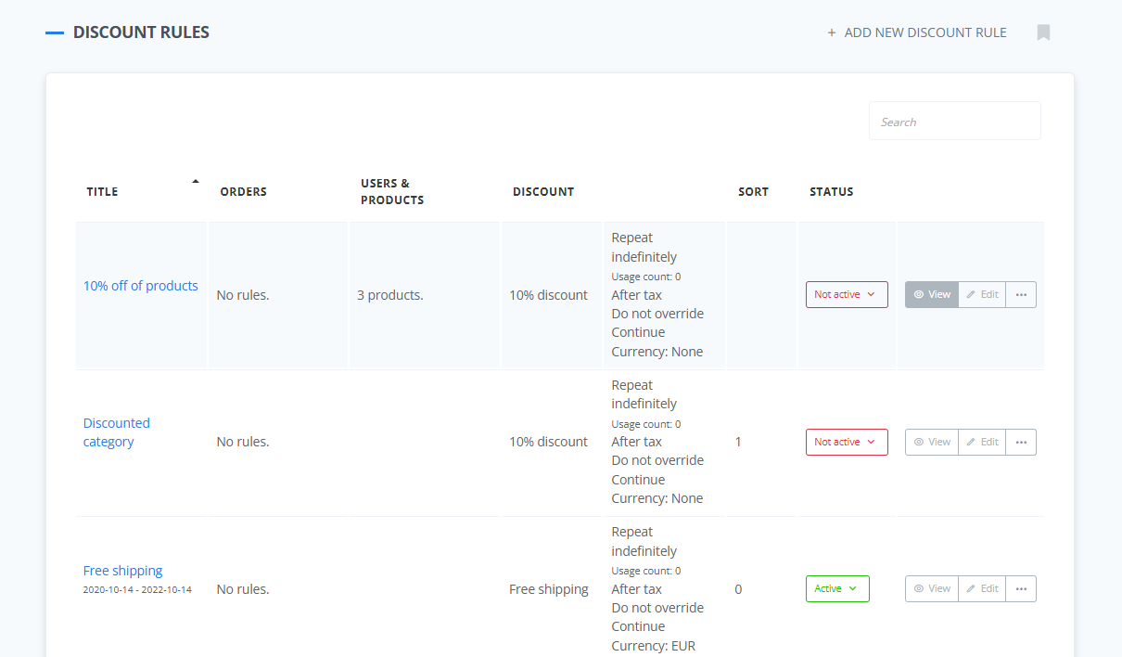
Task: Click the Users & Products column header
Action: pos(392,191)
